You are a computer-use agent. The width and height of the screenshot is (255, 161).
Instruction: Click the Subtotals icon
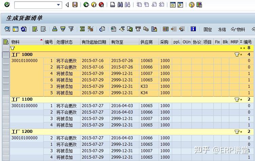pyautogui.click(x=90, y=29)
